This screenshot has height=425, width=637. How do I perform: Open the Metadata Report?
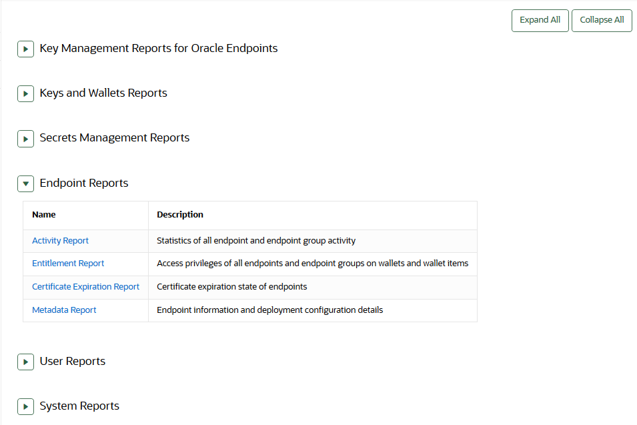pos(64,310)
